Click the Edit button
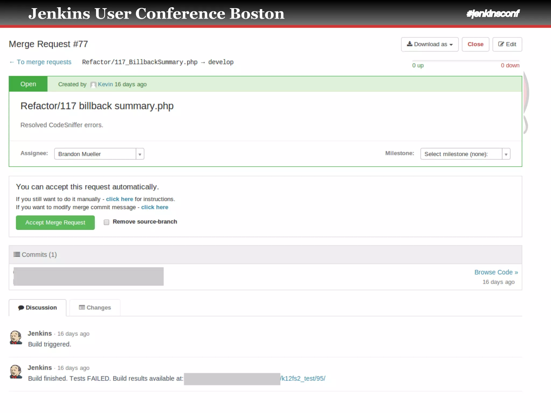 click(x=507, y=44)
